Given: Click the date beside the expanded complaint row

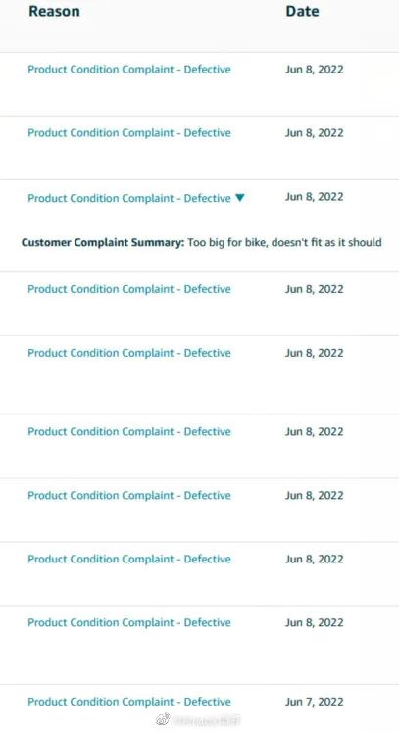Looking at the screenshot, I should 315,196.
